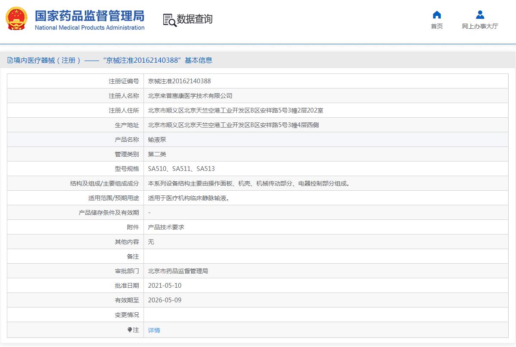Click the document icon before 境内医疗器械
The height and width of the screenshot is (347, 516).
[x=10, y=61]
